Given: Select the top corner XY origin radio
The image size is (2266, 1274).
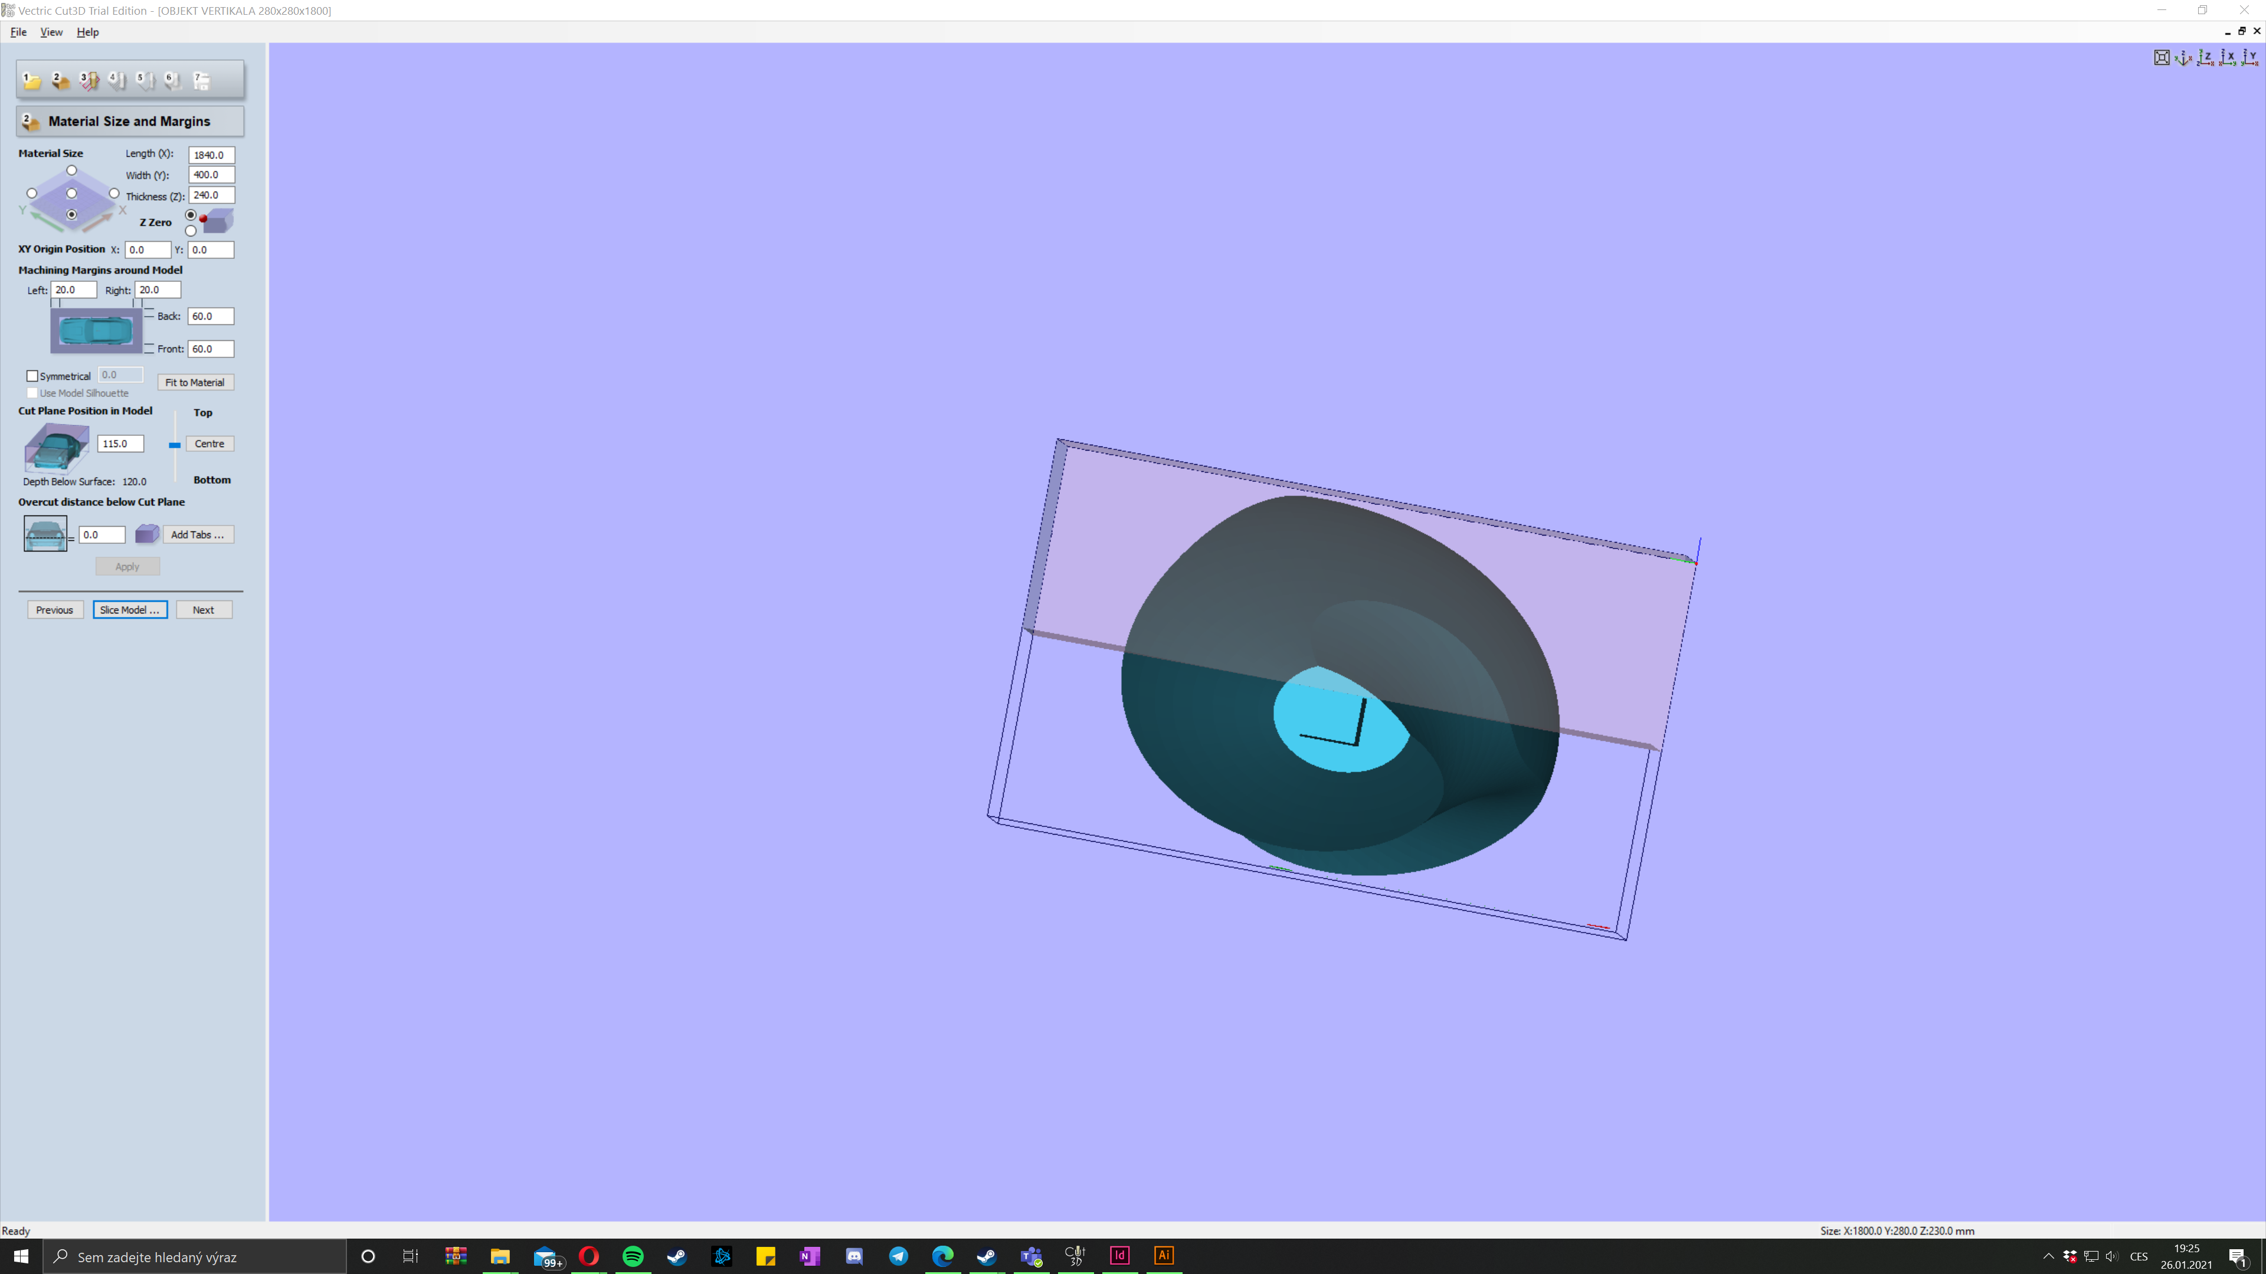Looking at the screenshot, I should click(72, 170).
